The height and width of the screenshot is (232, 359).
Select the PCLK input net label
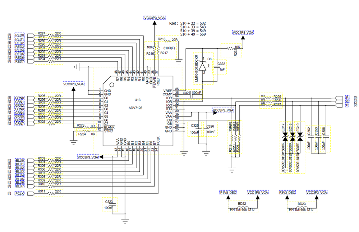(x=20, y=194)
